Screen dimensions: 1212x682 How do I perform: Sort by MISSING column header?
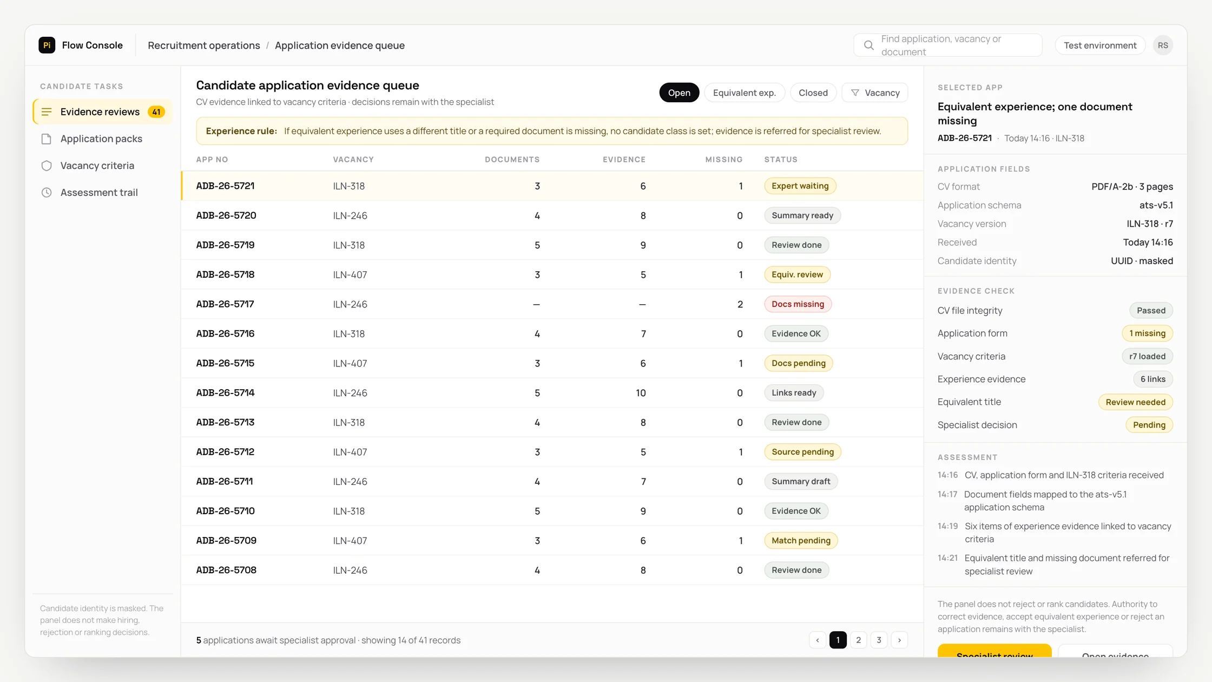coord(723,160)
